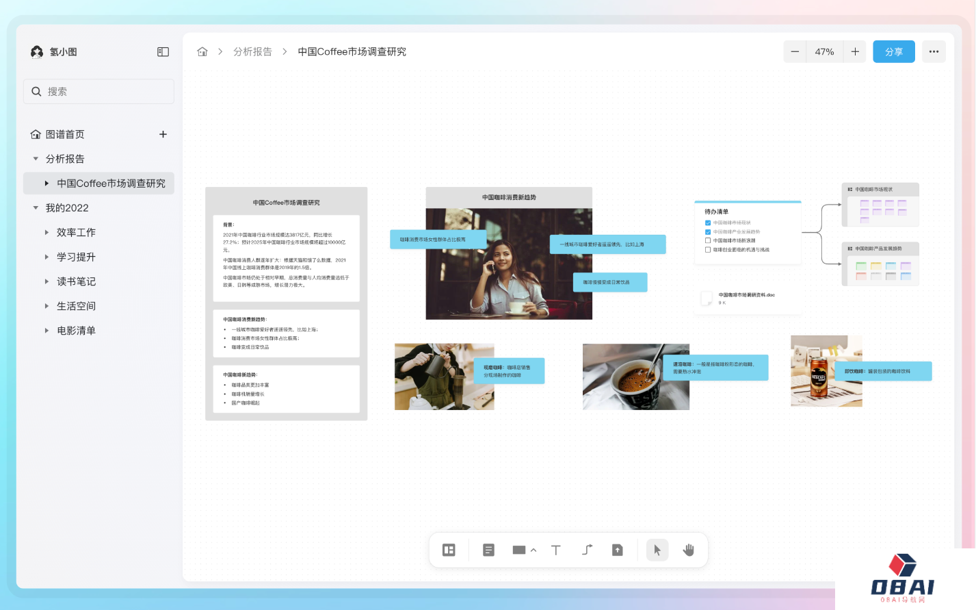The height and width of the screenshot is (610, 976).
Task: Zoom in with the plus button
Action: 855,52
